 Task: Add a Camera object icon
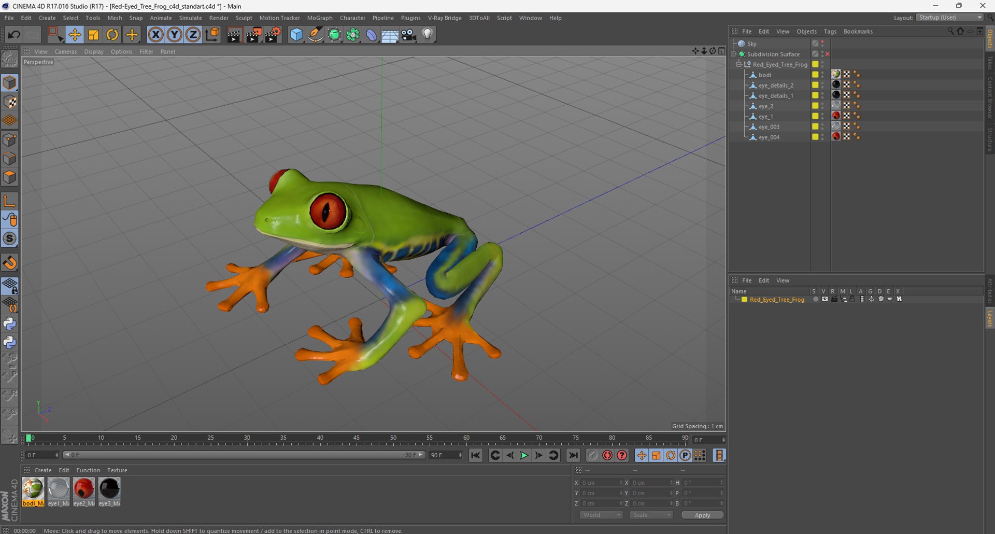click(409, 35)
